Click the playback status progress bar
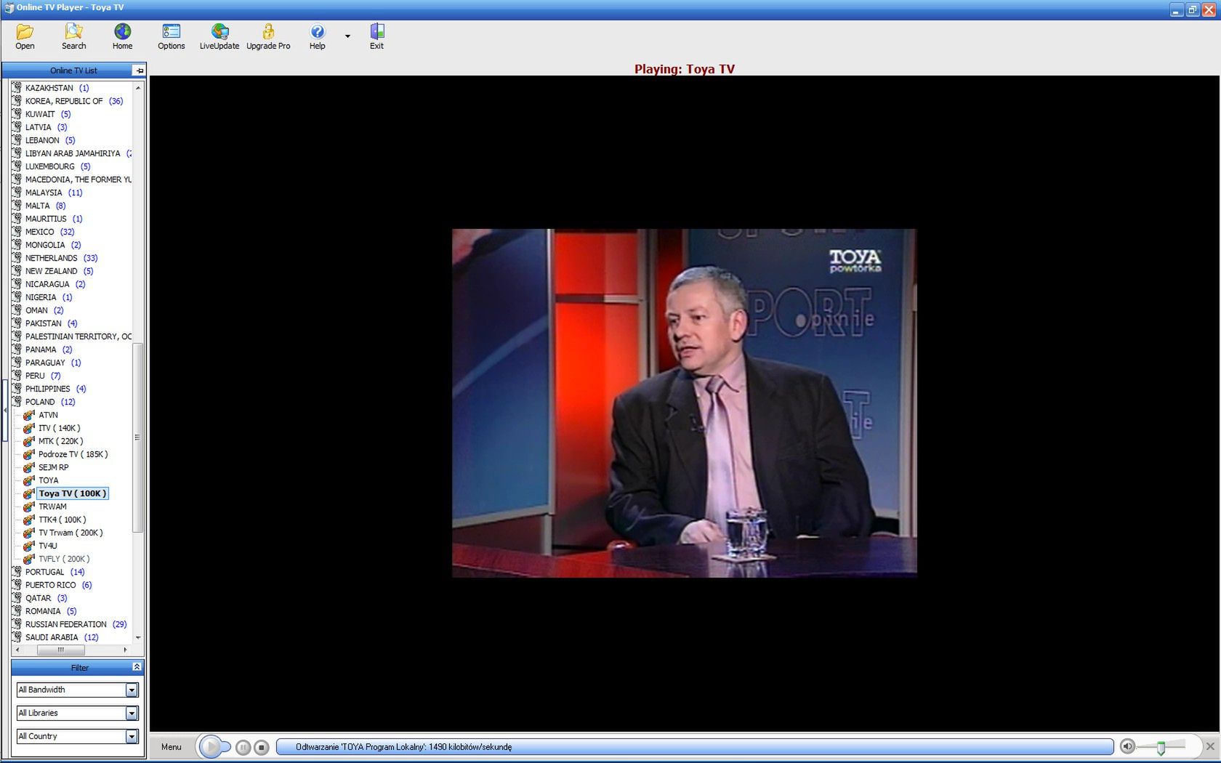Screen dimensions: 1221x763 coord(695,747)
